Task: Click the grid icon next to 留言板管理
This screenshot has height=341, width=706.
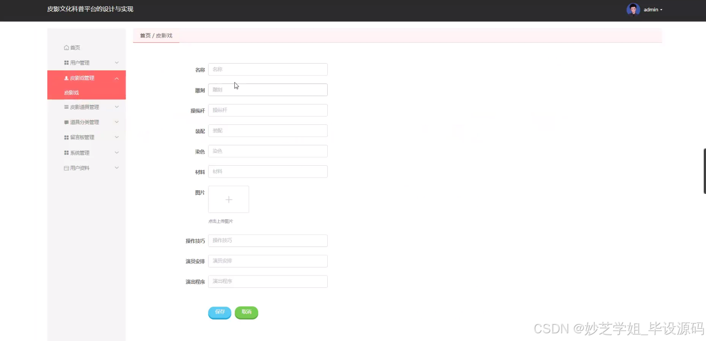Action: pyautogui.click(x=66, y=138)
